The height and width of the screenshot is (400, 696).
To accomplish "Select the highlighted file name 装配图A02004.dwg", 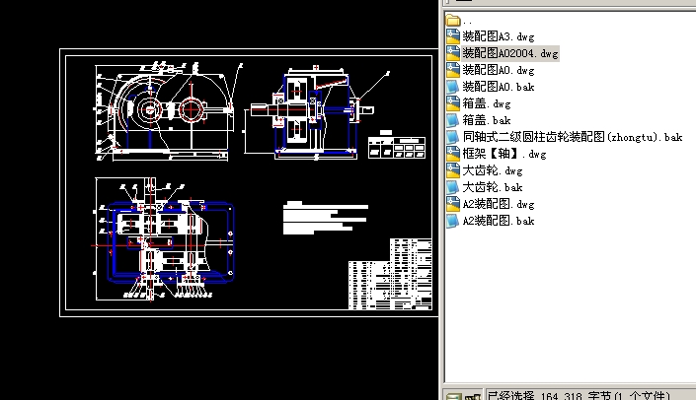I will pyautogui.click(x=510, y=53).
